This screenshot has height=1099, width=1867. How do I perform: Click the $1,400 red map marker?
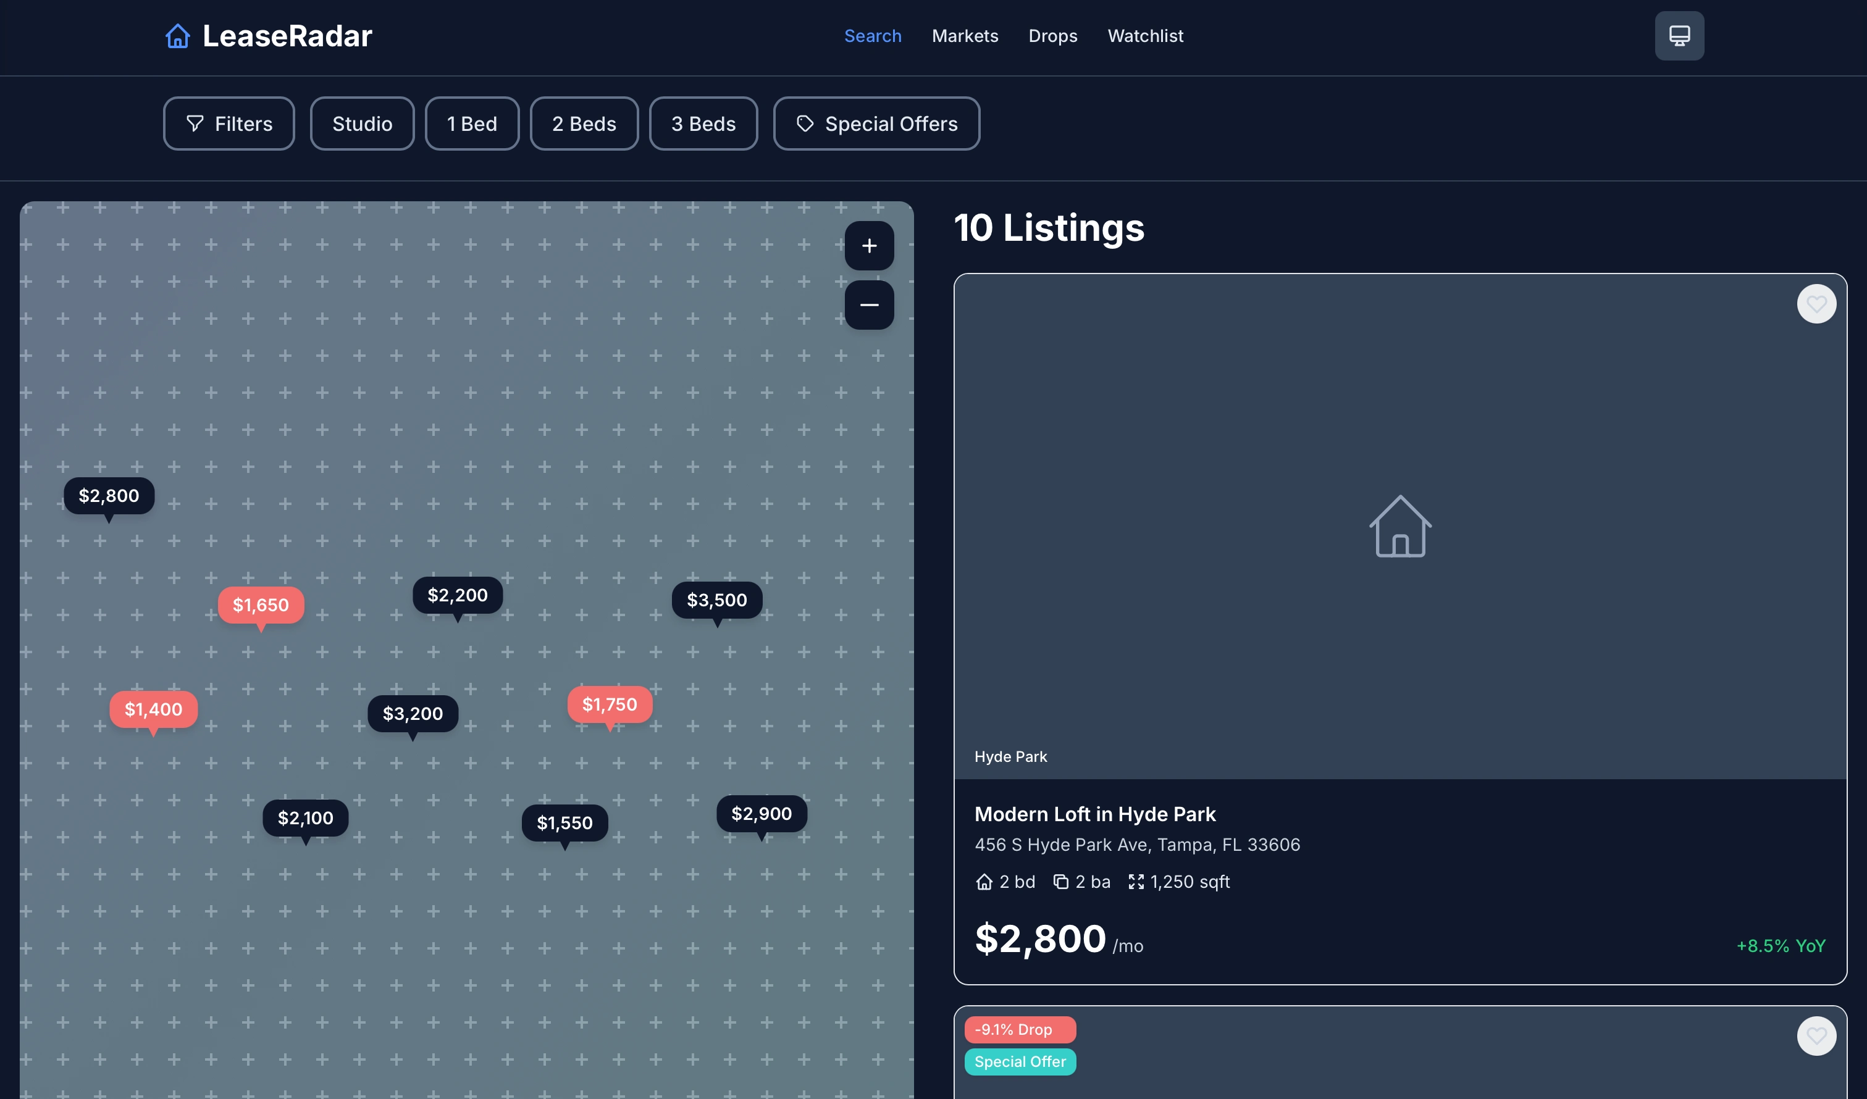[x=153, y=709]
